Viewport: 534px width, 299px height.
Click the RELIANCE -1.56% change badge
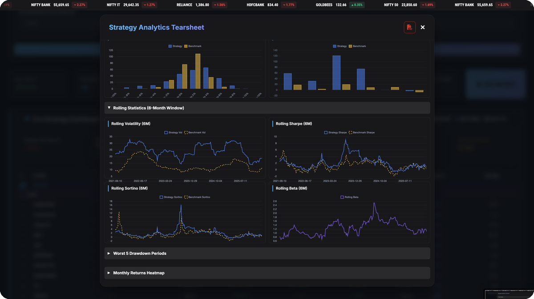pos(219,5)
